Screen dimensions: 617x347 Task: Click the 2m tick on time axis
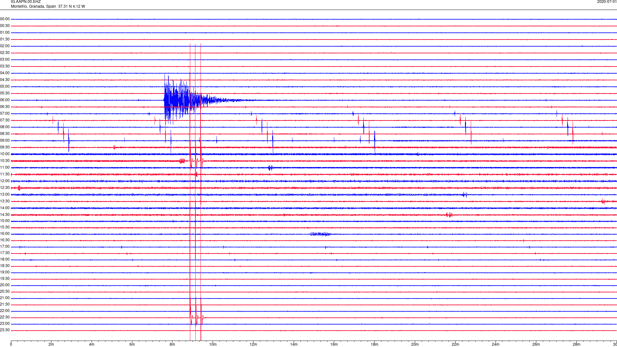51,344
